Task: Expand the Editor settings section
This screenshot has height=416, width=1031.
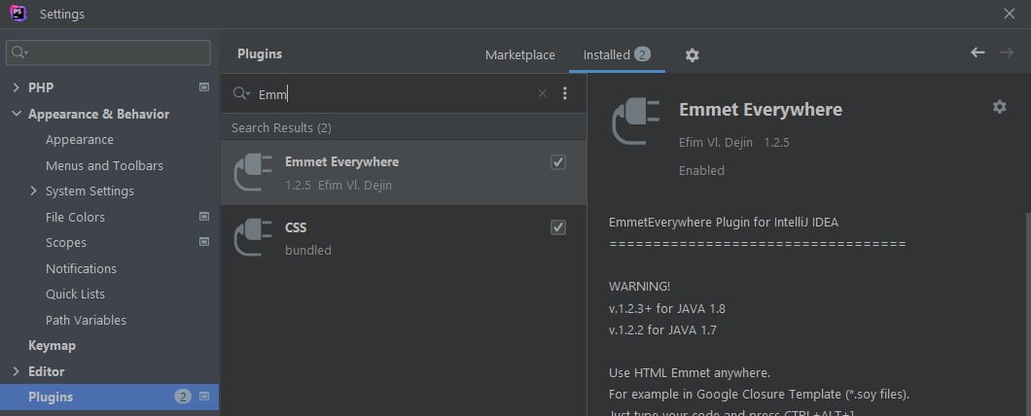Action: coord(16,371)
